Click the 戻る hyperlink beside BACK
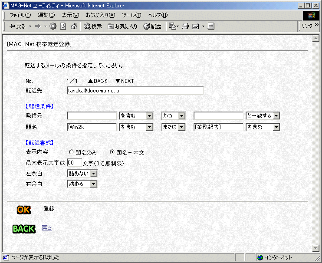322x263 pixels. pyautogui.click(x=46, y=228)
